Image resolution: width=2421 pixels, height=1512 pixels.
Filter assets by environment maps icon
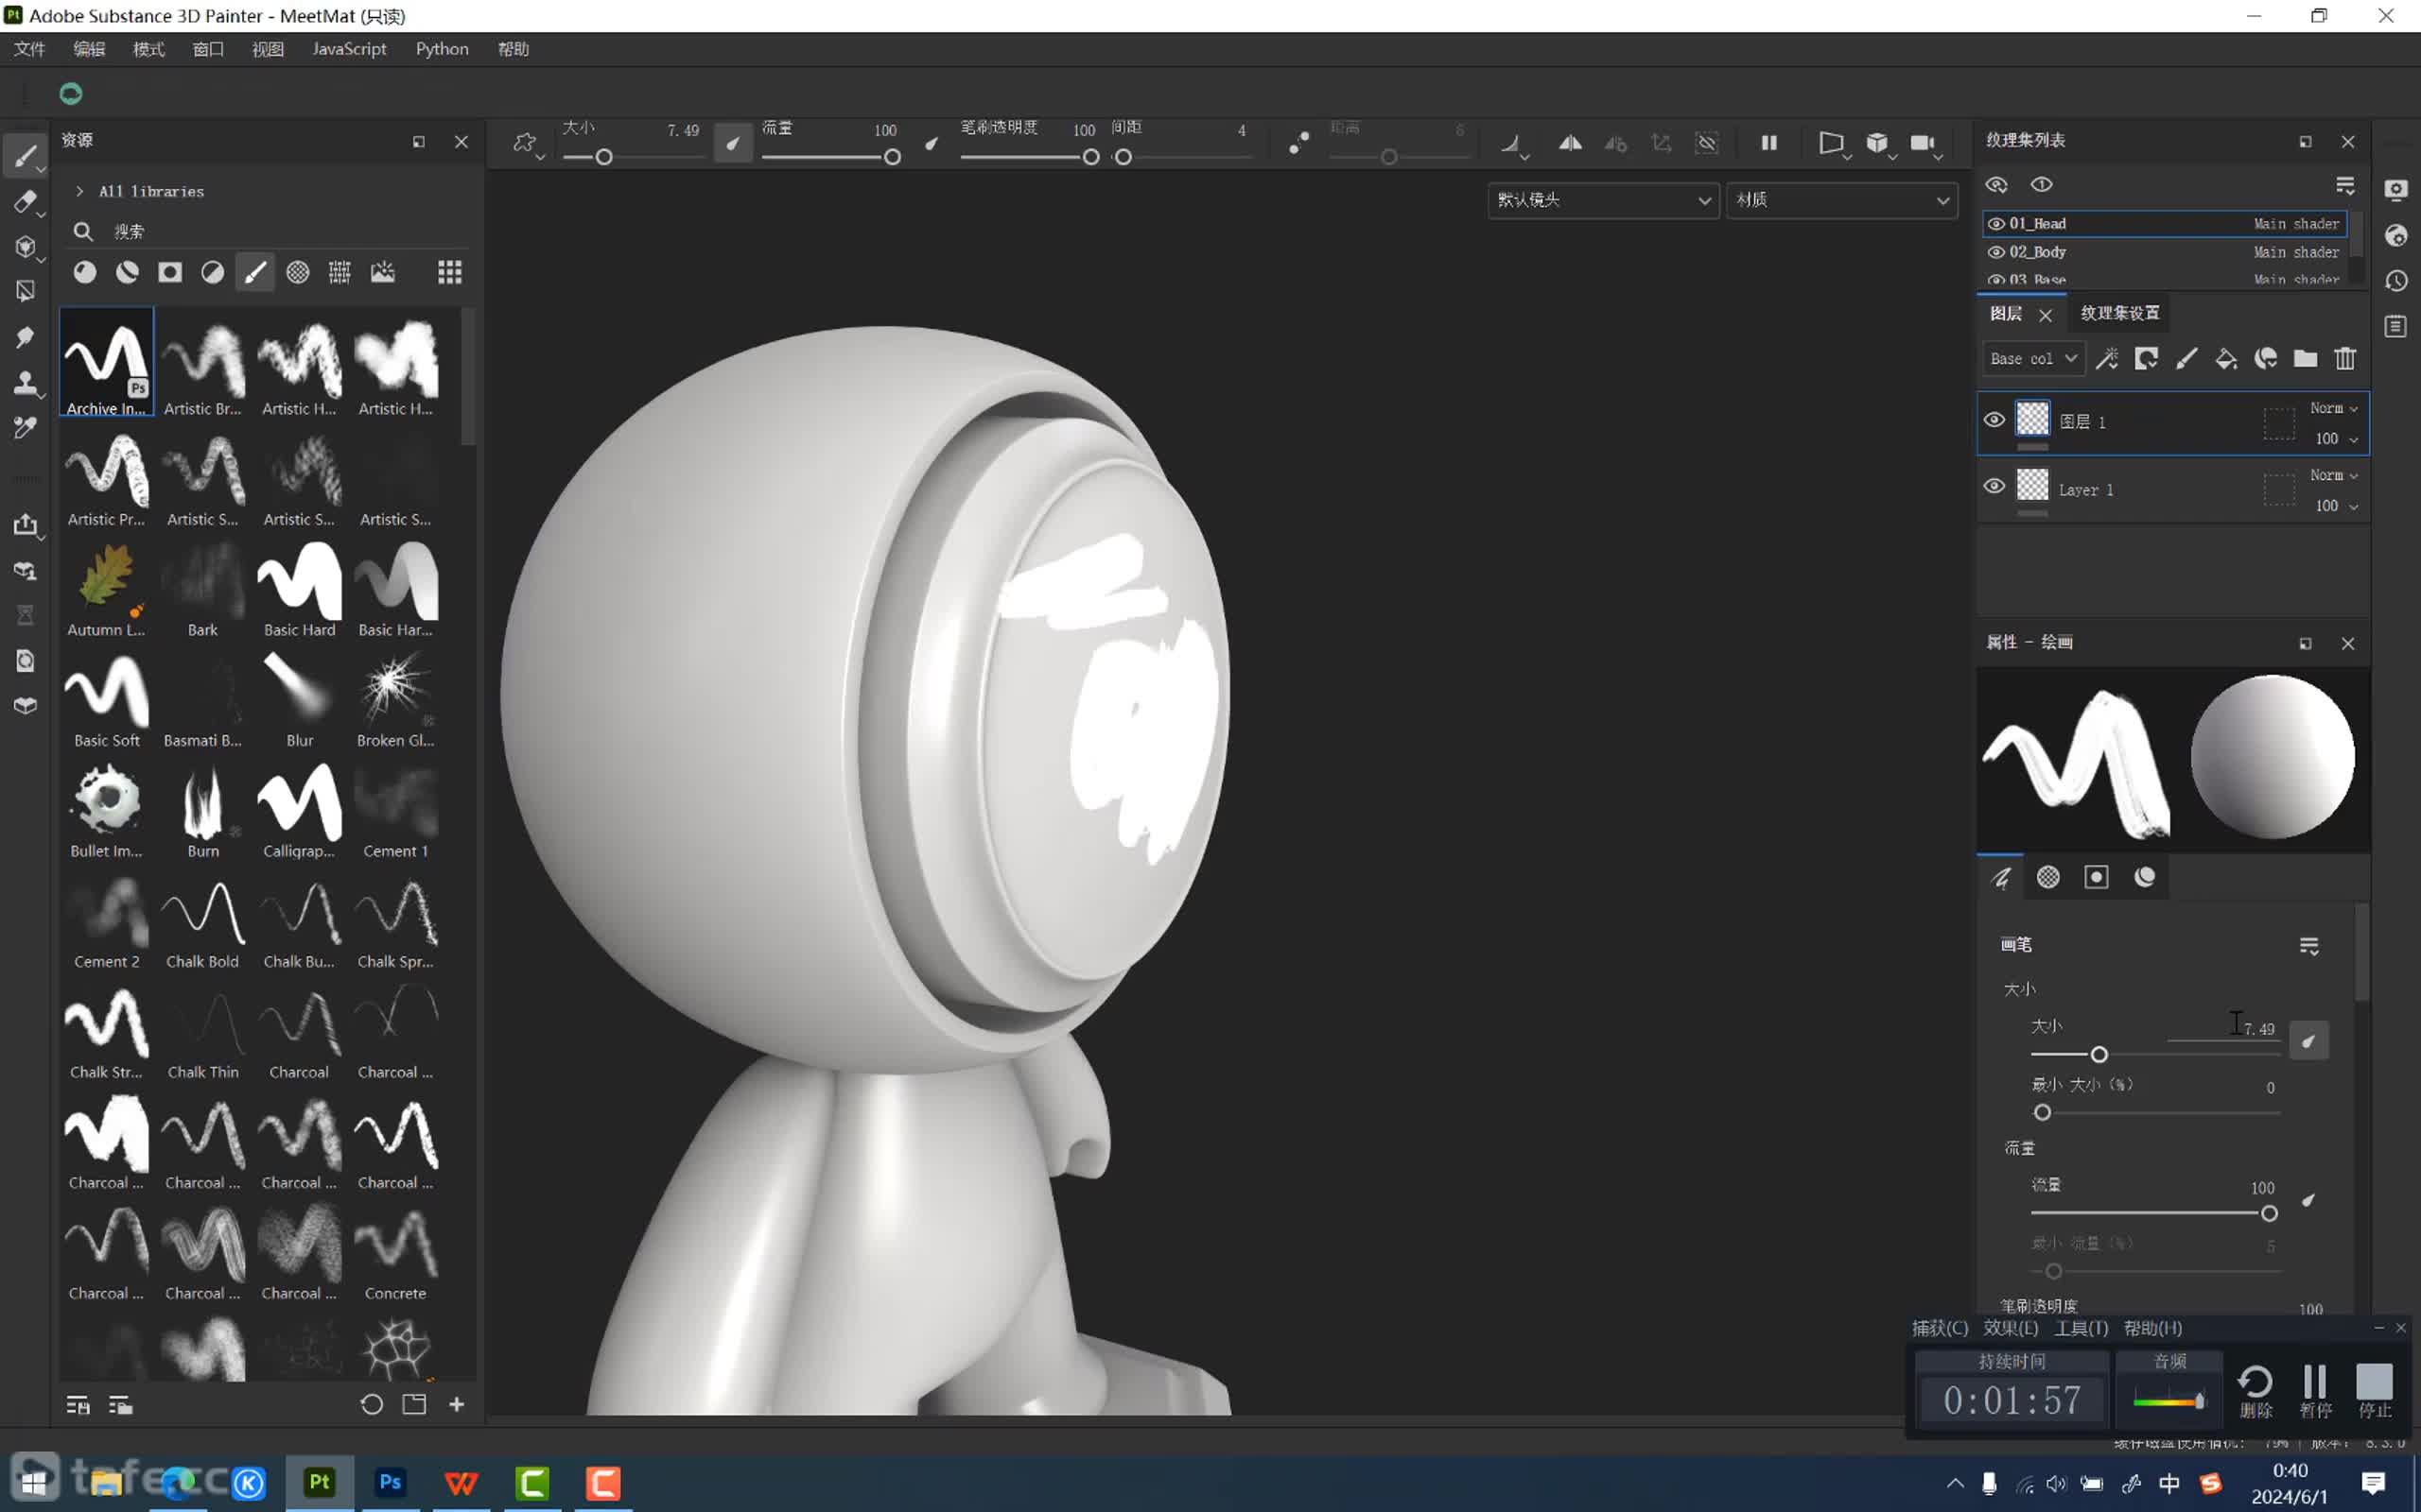pos(383,272)
